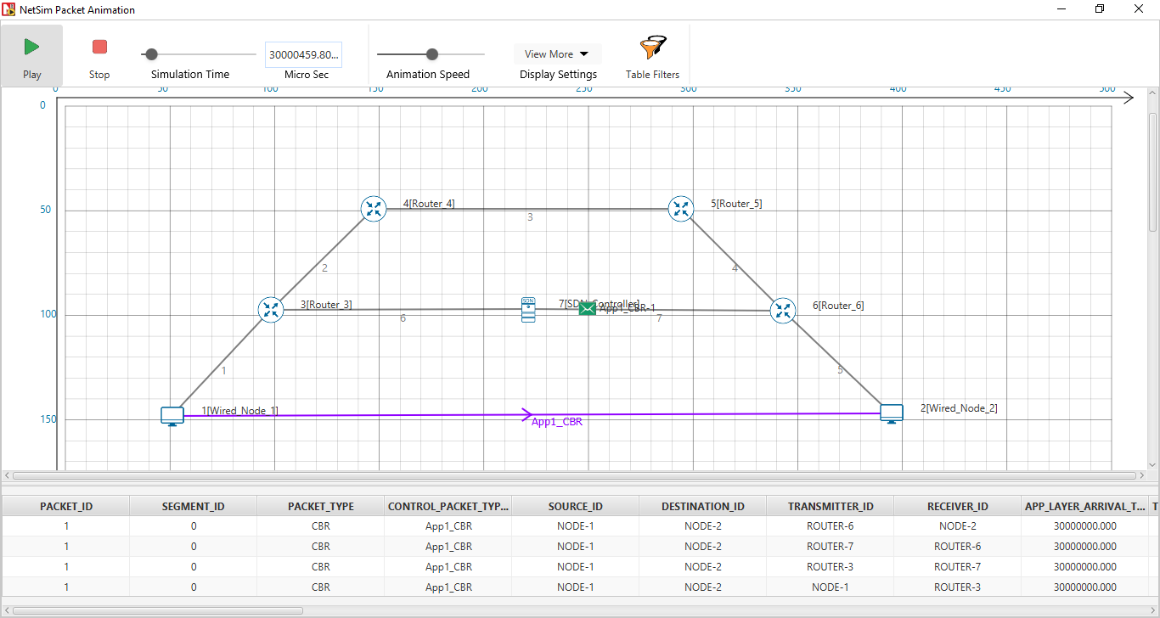Click the Animation Speed slider knob
The image size is (1160, 618).
click(x=432, y=54)
